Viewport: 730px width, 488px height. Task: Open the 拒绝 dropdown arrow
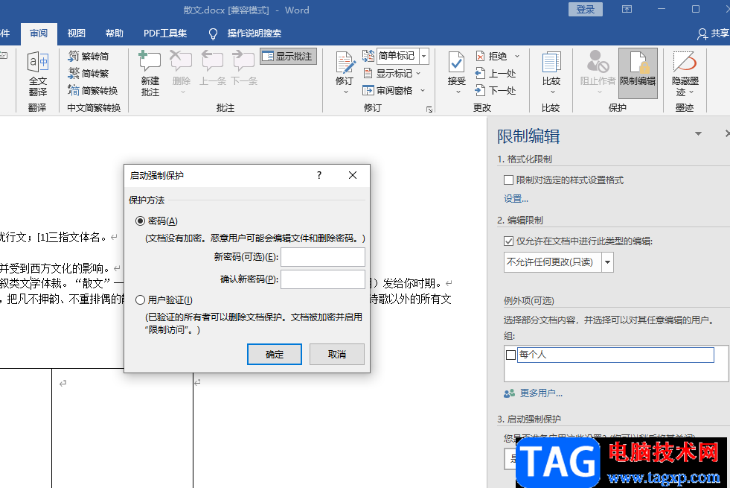pos(516,57)
